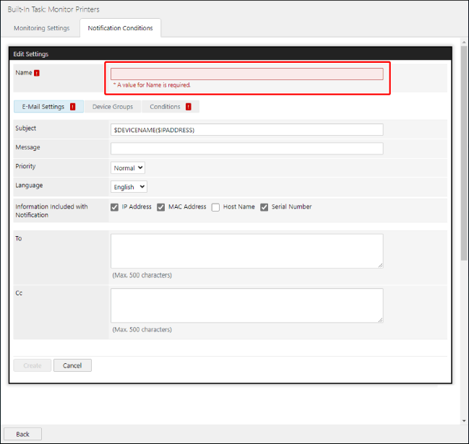Click the error icon on E-Mail Settings tab
This screenshot has width=469, height=444.
click(x=72, y=107)
